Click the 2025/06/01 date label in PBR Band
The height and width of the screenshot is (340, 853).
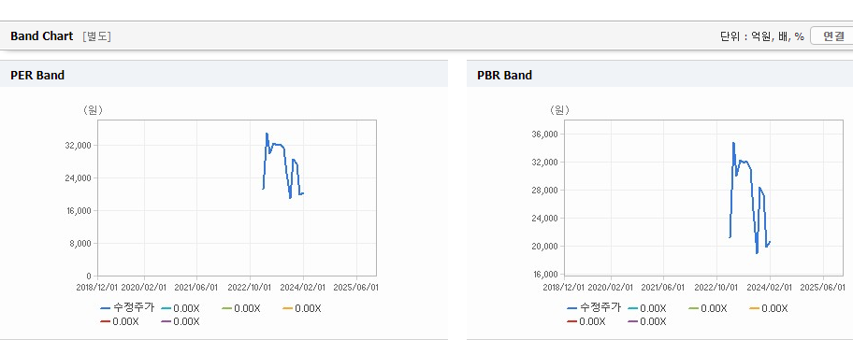823,287
